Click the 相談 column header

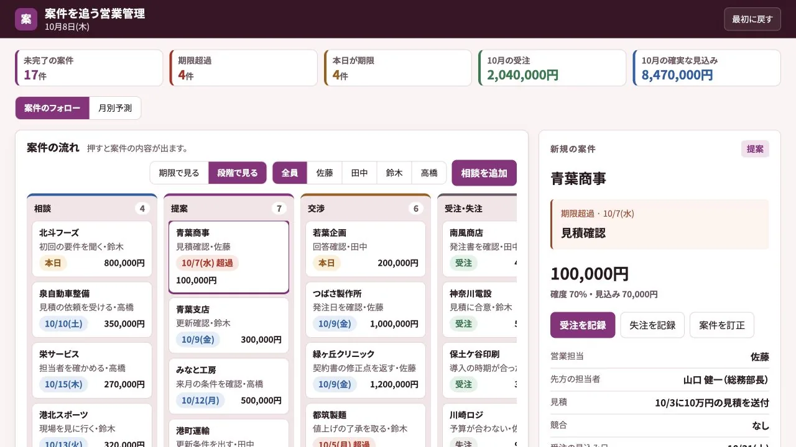pyautogui.click(x=92, y=208)
